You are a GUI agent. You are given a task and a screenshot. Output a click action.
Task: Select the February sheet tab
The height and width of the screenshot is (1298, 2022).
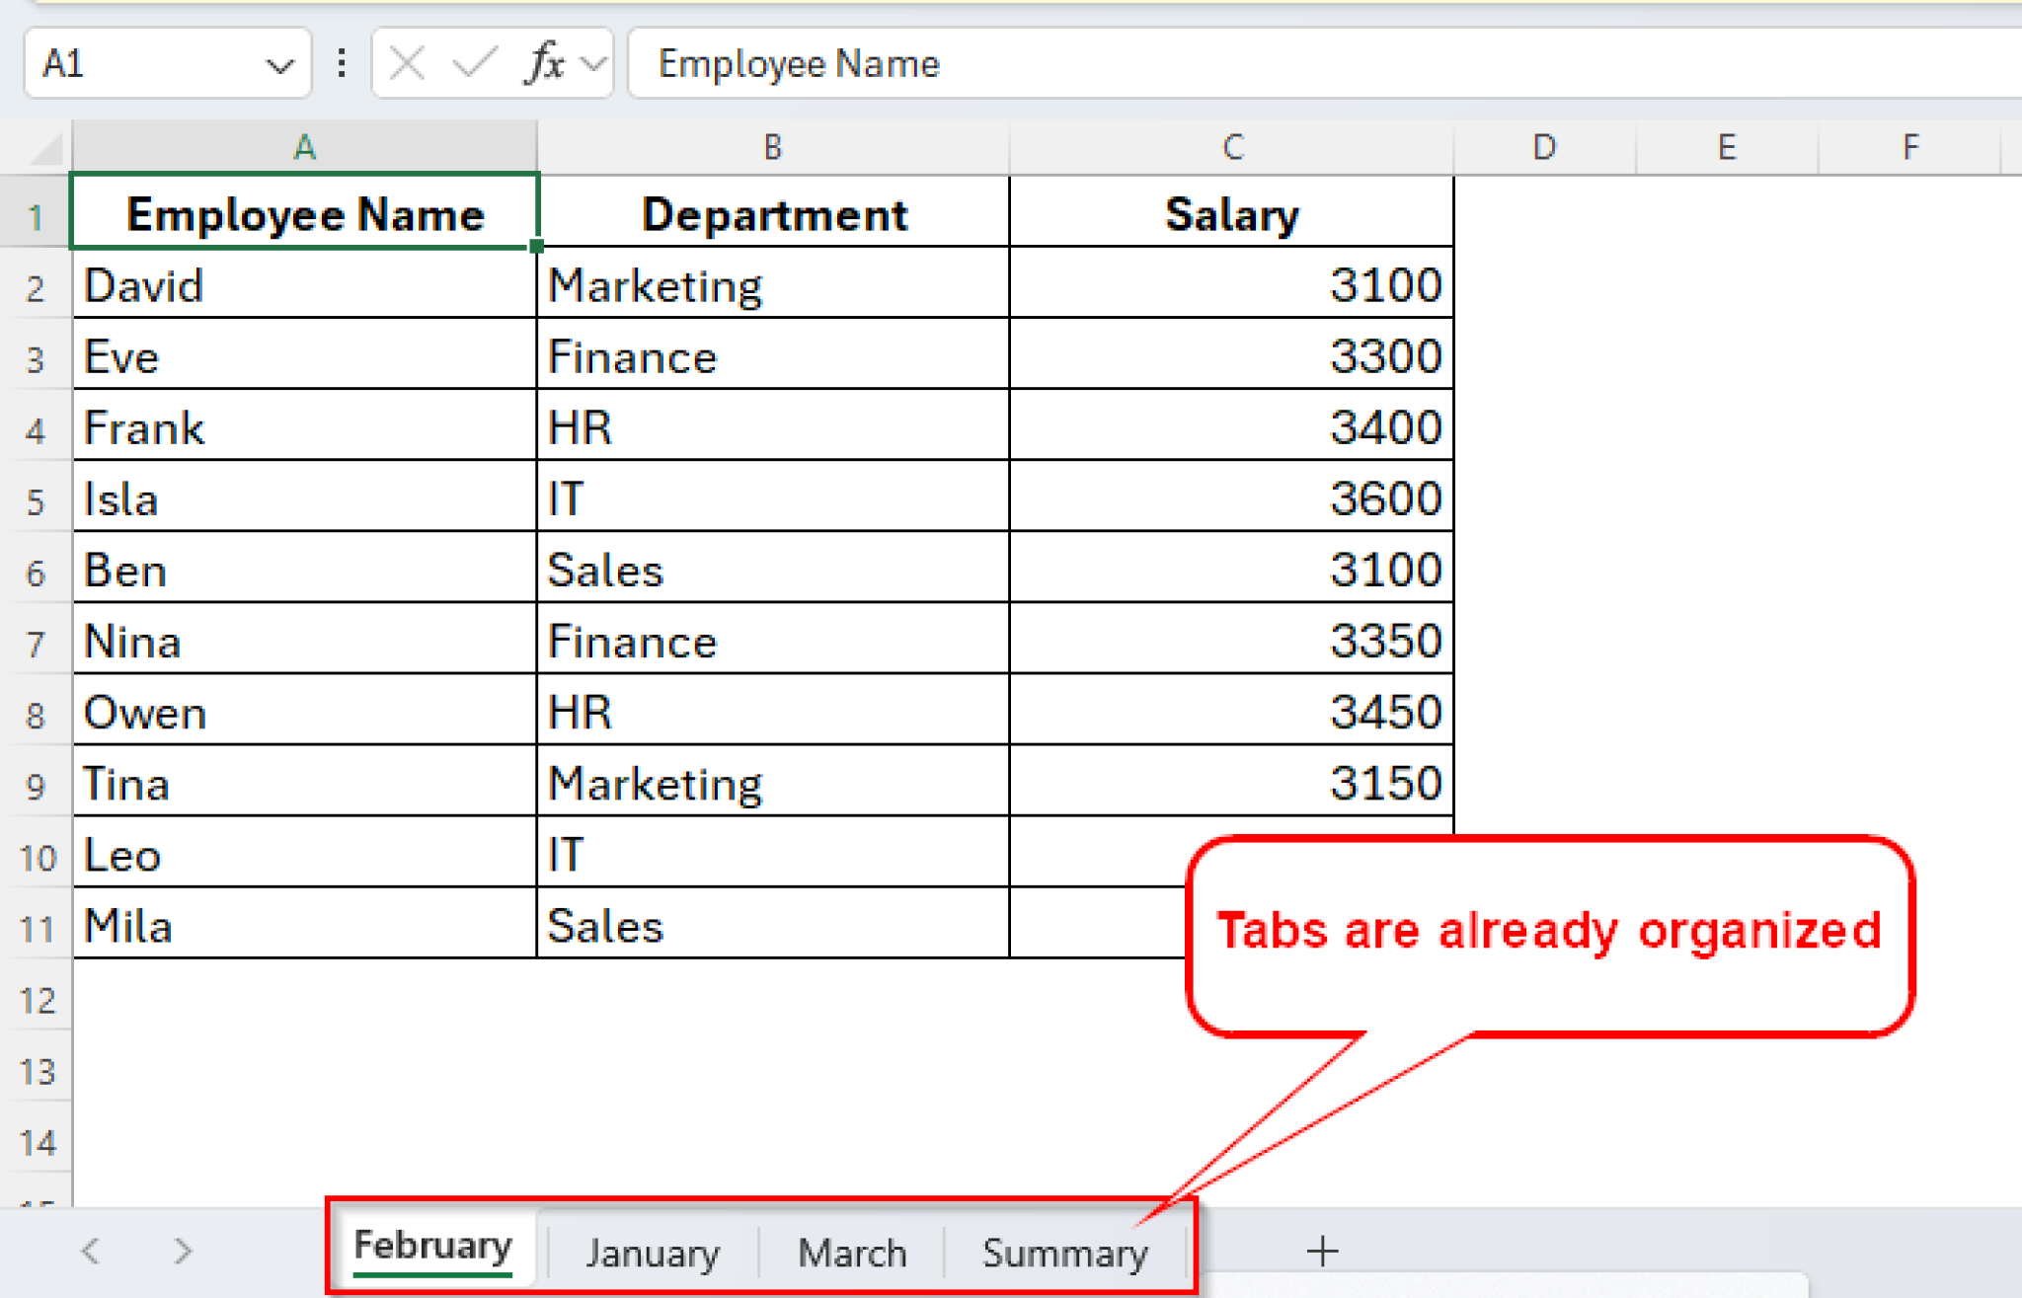(x=431, y=1247)
